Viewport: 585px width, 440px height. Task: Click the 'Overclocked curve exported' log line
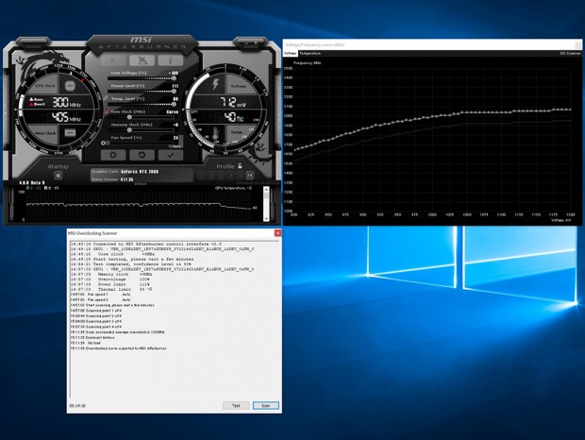click(118, 348)
